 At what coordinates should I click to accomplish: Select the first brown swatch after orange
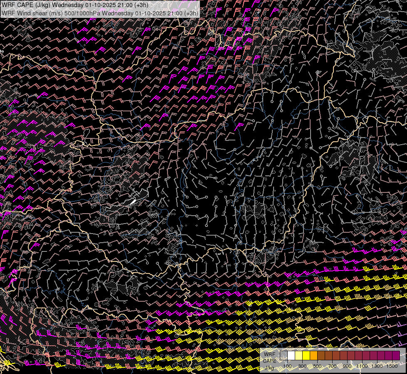pyautogui.click(x=321, y=356)
